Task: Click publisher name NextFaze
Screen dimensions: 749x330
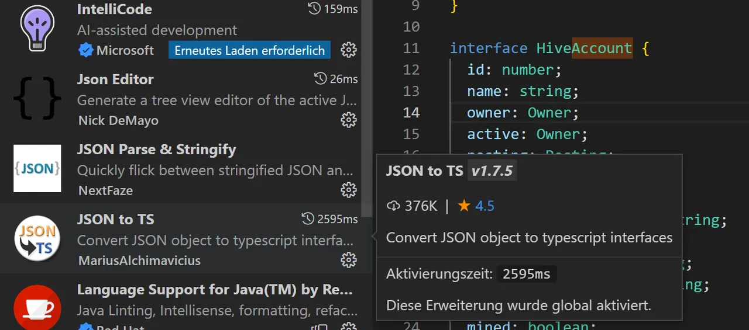Action: point(105,190)
